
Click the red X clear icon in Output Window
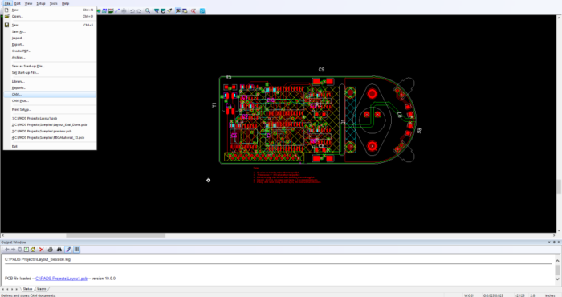click(42, 250)
